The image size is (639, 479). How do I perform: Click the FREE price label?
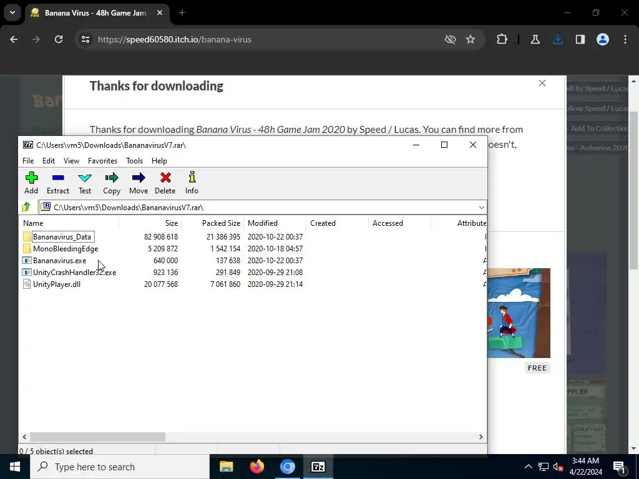point(537,368)
